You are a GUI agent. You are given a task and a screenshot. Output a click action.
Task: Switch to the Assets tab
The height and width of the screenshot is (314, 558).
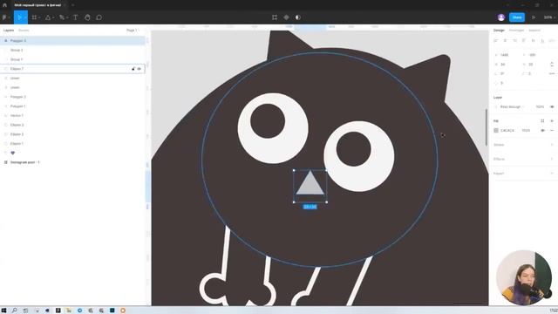tap(24, 31)
